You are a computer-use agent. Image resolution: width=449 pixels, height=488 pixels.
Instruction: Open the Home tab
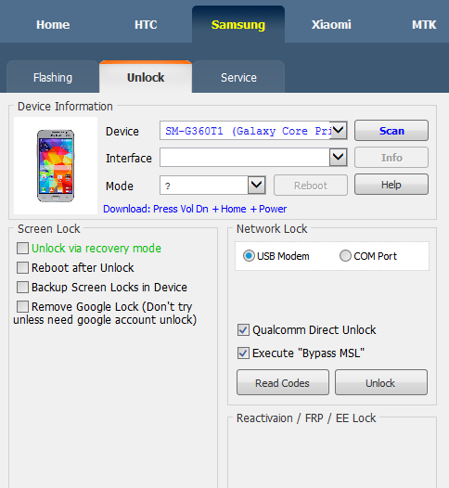53,25
